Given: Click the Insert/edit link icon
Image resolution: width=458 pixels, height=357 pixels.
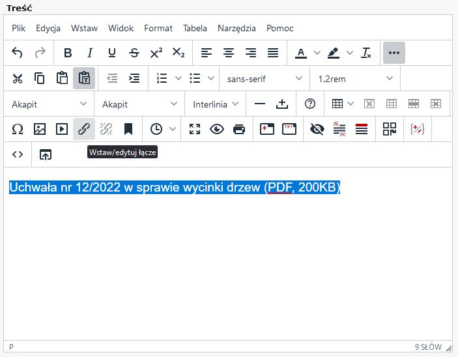Looking at the screenshot, I should click(x=84, y=129).
